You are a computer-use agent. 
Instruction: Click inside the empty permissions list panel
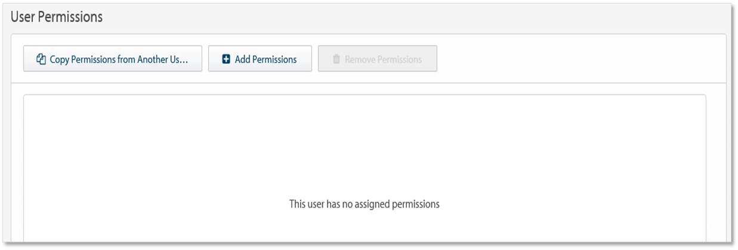click(x=365, y=168)
